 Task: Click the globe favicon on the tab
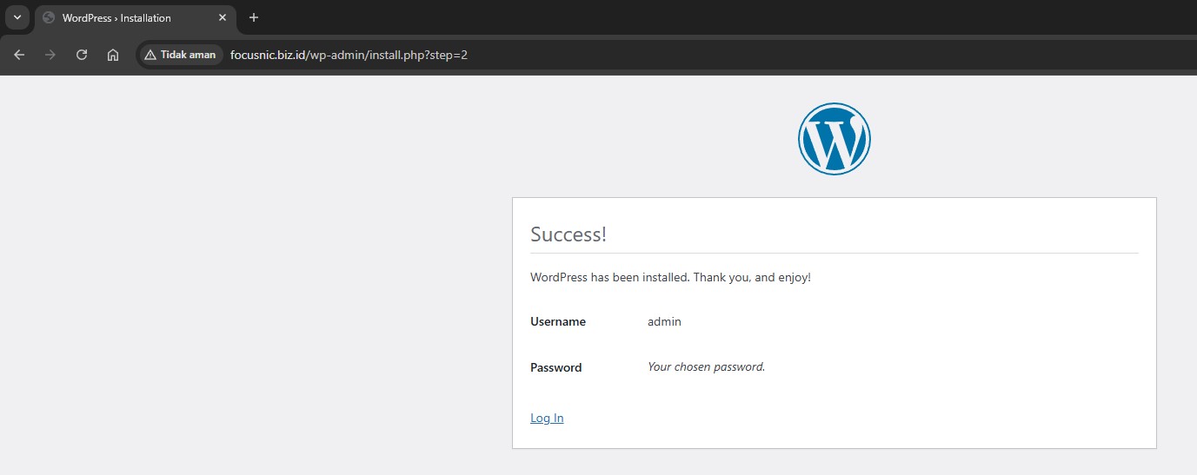[x=49, y=18]
